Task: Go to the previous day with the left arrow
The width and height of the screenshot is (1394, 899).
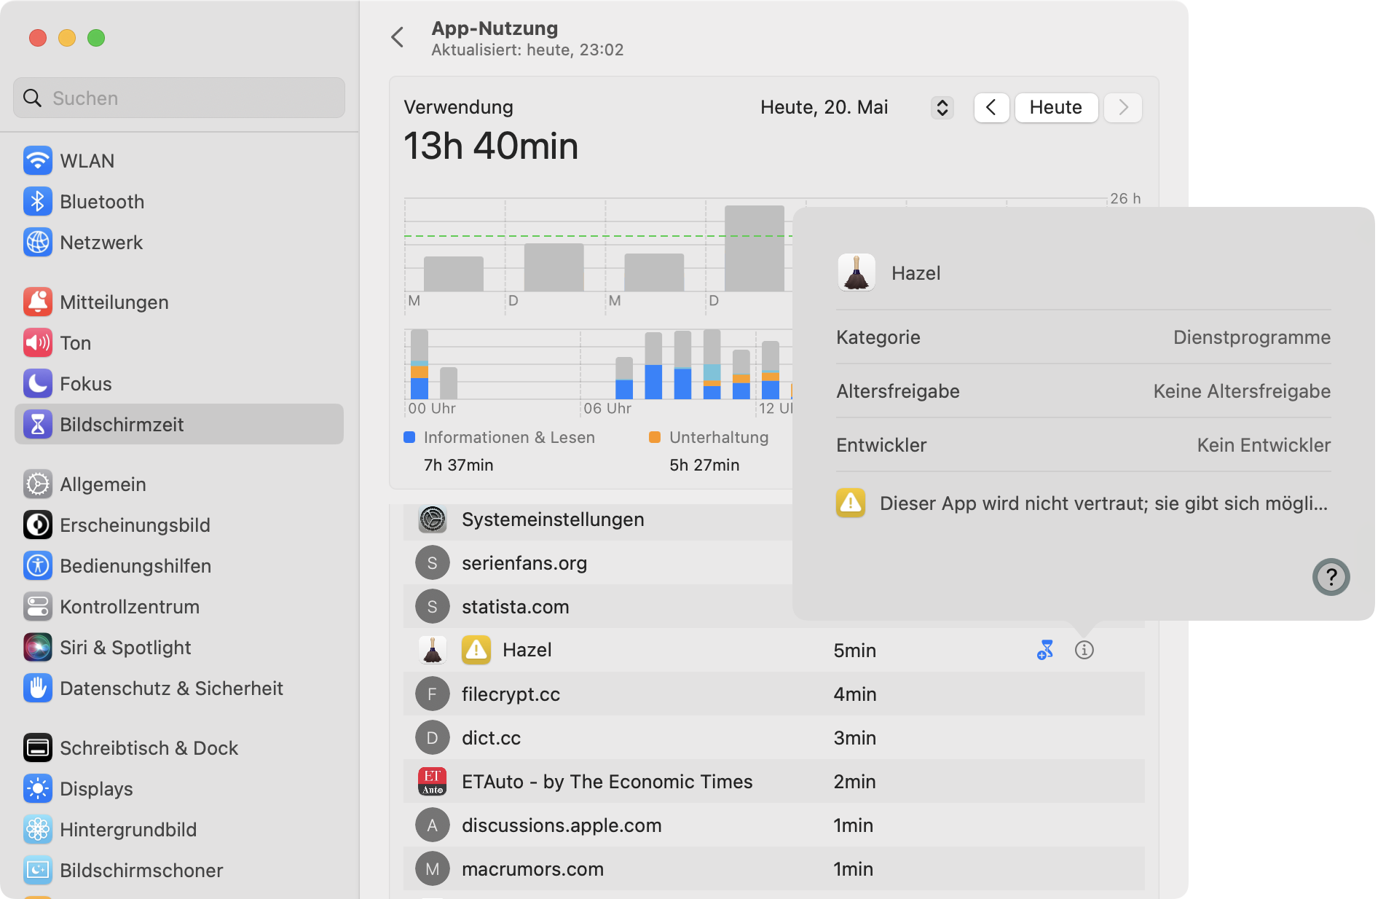Action: [991, 108]
